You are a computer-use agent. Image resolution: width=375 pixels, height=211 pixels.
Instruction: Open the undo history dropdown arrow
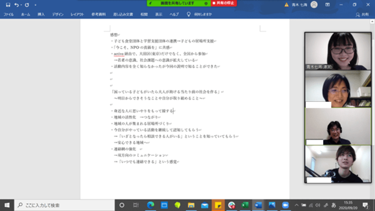click(x=21, y=5)
